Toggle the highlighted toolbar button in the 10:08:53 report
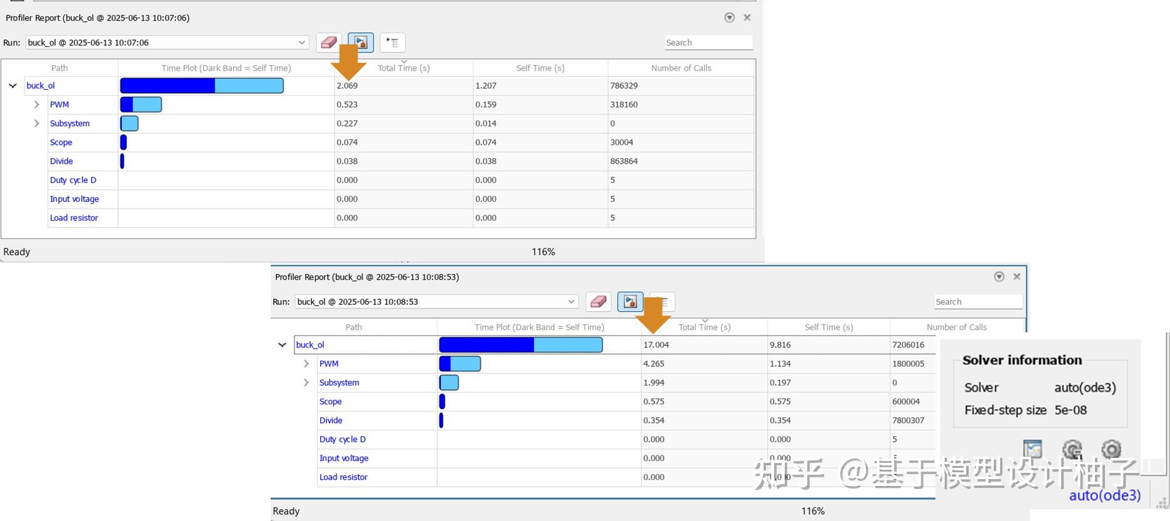 pyautogui.click(x=630, y=302)
